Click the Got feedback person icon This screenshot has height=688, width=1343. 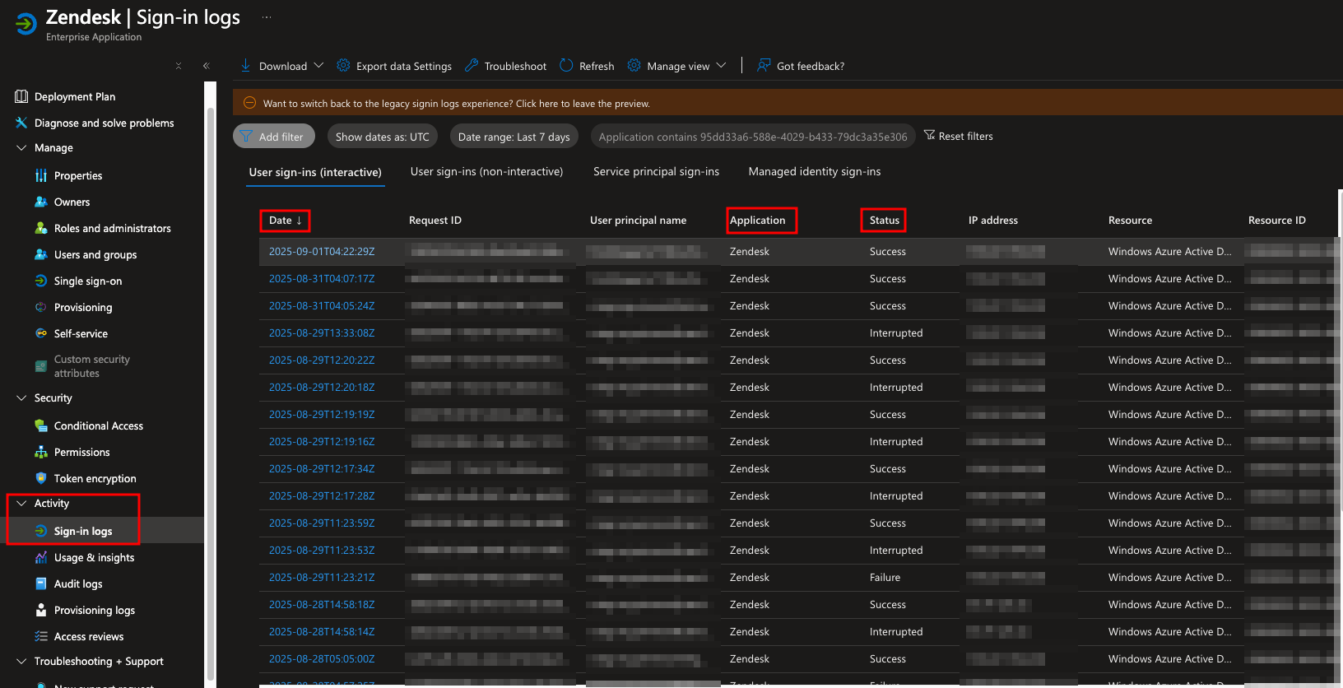[764, 65]
